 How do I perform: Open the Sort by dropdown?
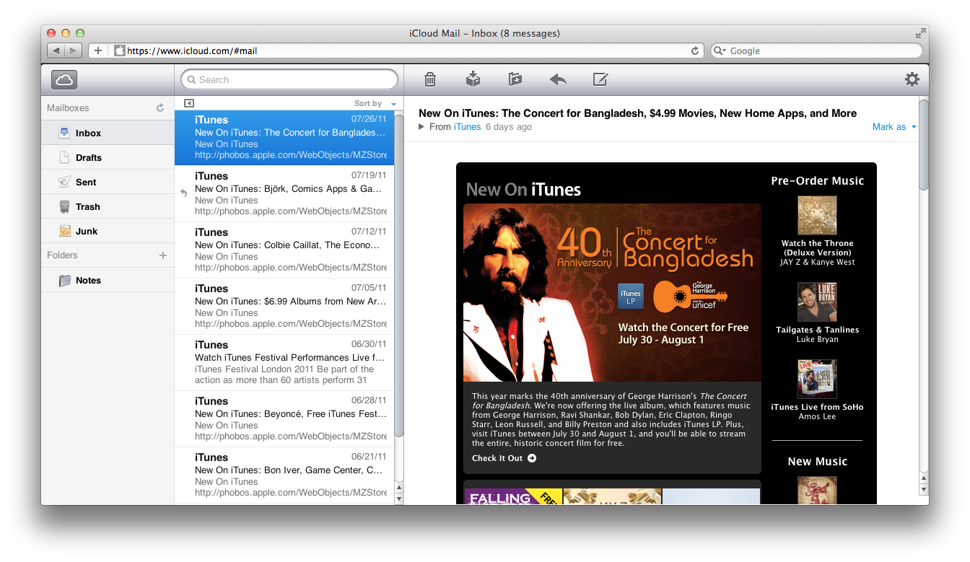click(375, 103)
